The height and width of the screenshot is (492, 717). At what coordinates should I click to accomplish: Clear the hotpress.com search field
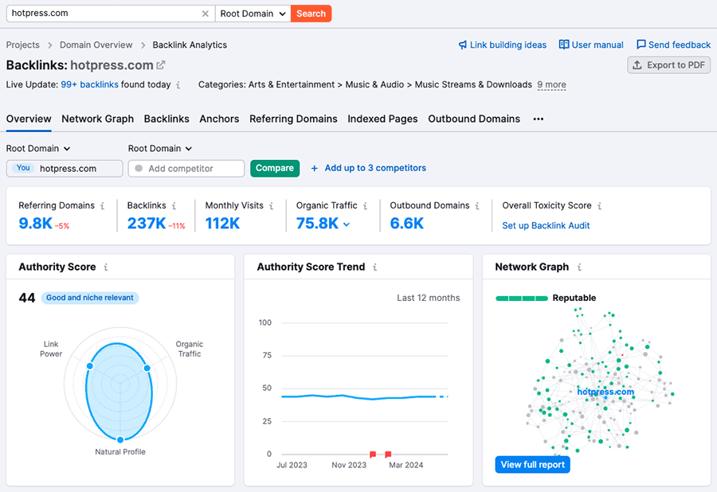(206, 14)
